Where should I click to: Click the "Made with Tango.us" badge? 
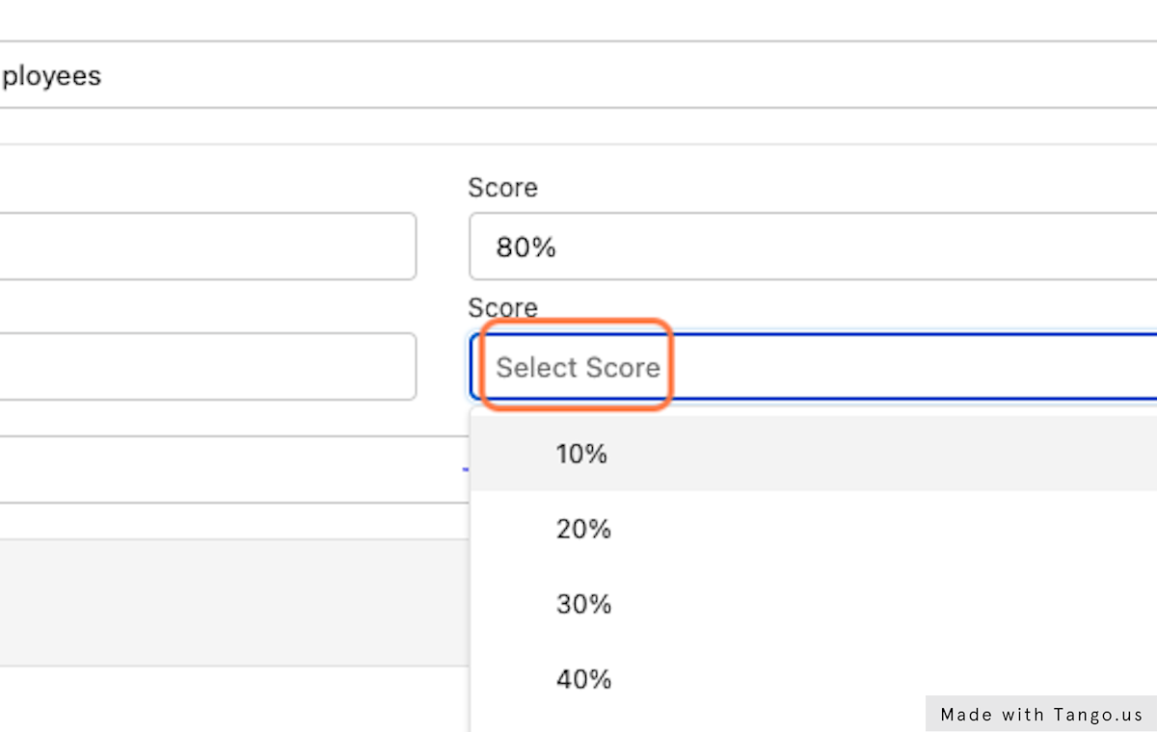[x=1040, y=714]
